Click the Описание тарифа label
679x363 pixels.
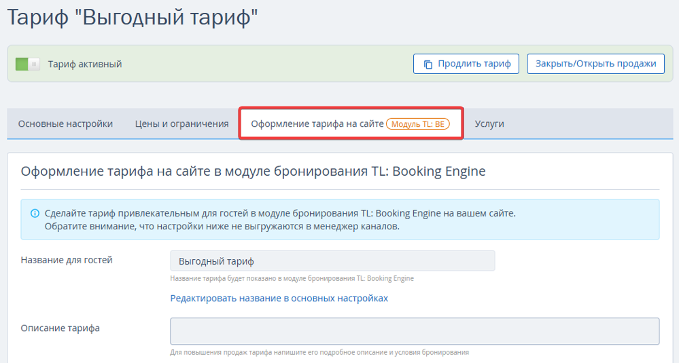[x=60, y=328]
